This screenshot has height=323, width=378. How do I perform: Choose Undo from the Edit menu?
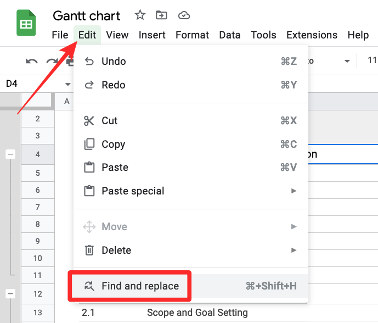191,62
